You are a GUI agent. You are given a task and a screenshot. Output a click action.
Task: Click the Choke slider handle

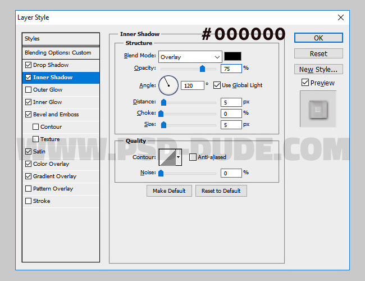pos(161,114)
